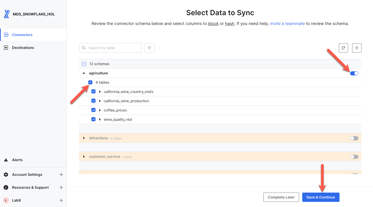Collapse the agriculture schema tree
The height and width of the screenshot is (207, 373).
[84, 73]
